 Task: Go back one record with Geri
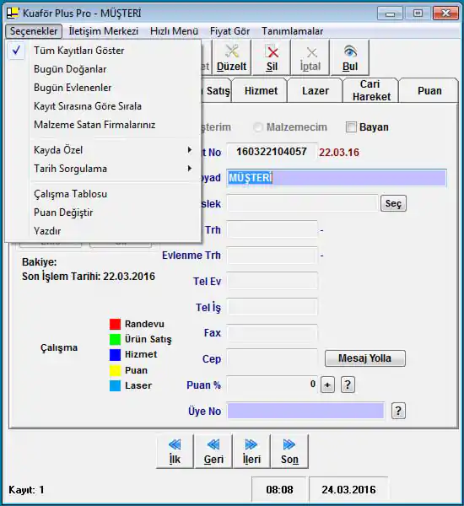[x=213, y=451]
